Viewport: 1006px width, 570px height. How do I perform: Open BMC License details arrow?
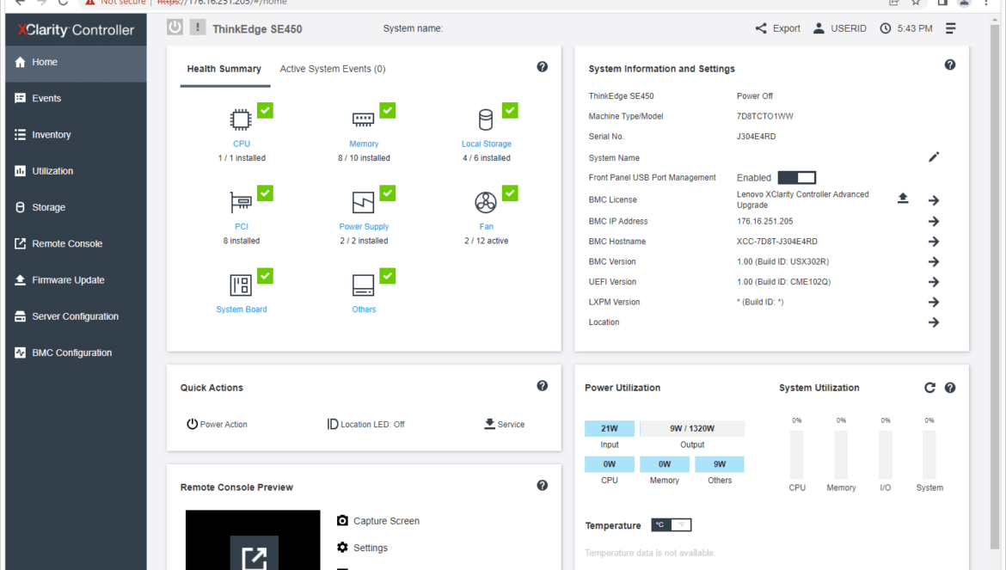pyautogui.click(x=934, y=200)
